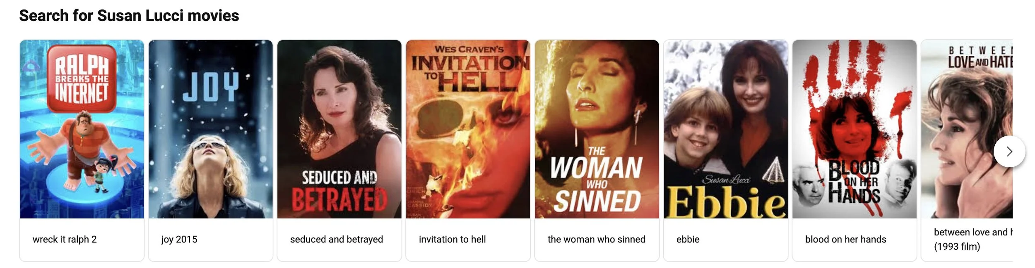
Task: Select the 'invitation to hell' caption
Action: point(453,240)
